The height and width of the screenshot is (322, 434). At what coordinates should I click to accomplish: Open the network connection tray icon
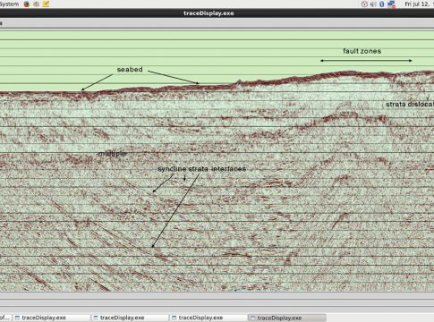tap(391, 4)
